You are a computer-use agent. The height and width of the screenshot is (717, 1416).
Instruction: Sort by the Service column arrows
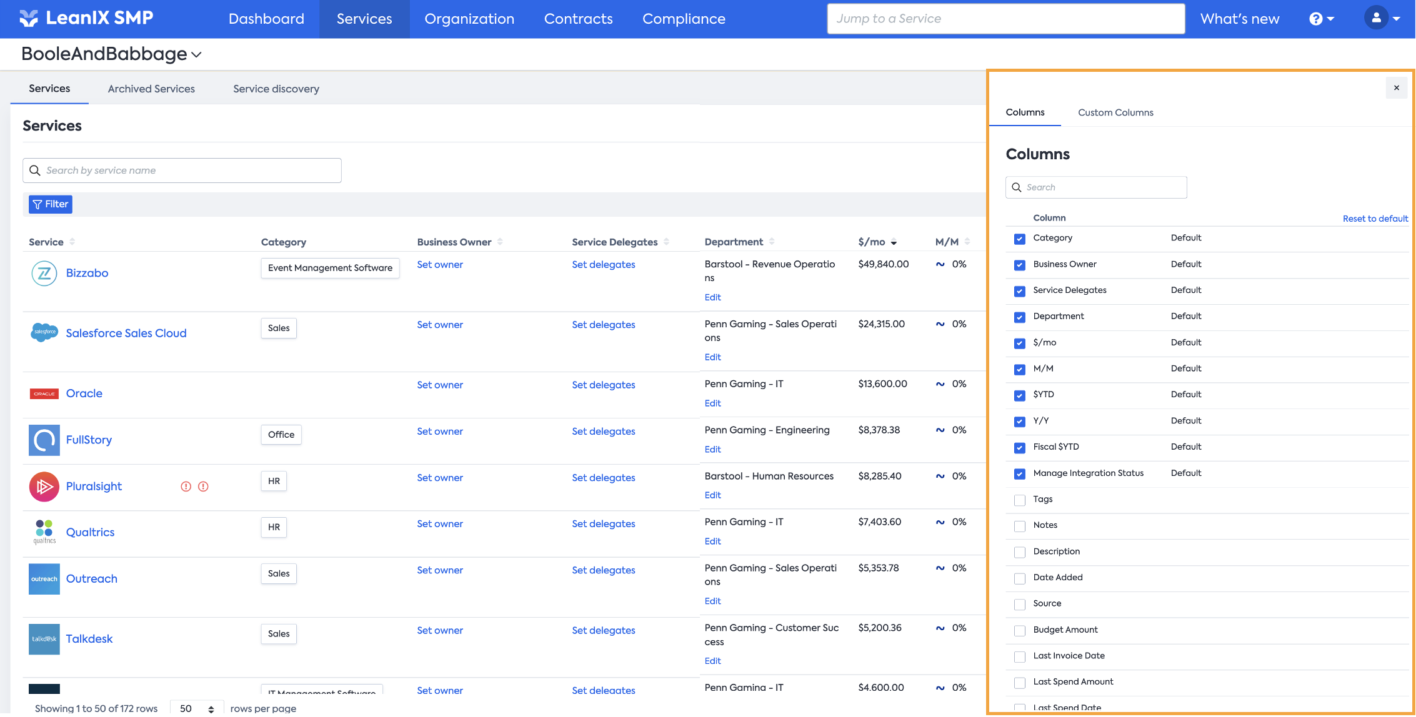coord(72,242)
